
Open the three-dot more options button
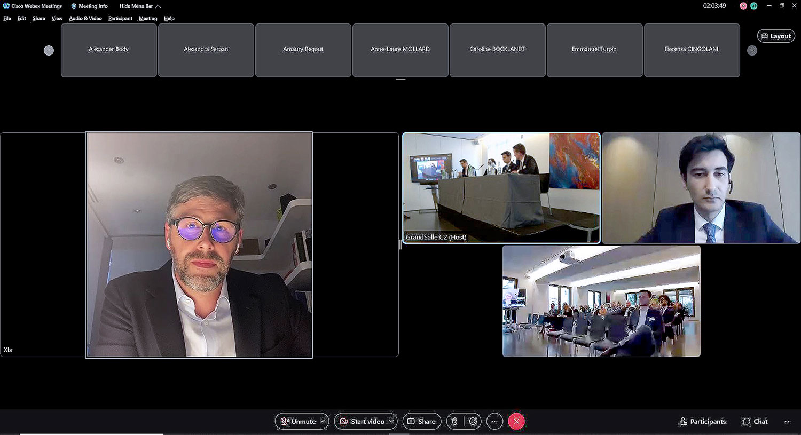pos(494,421)
